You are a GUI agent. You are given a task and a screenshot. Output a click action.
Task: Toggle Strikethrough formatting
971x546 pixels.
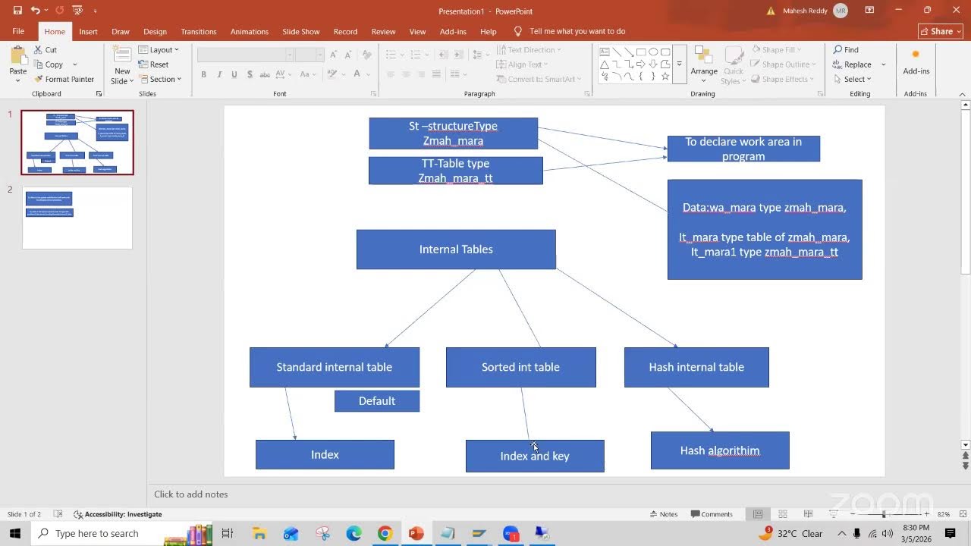[x=265, y=74]
